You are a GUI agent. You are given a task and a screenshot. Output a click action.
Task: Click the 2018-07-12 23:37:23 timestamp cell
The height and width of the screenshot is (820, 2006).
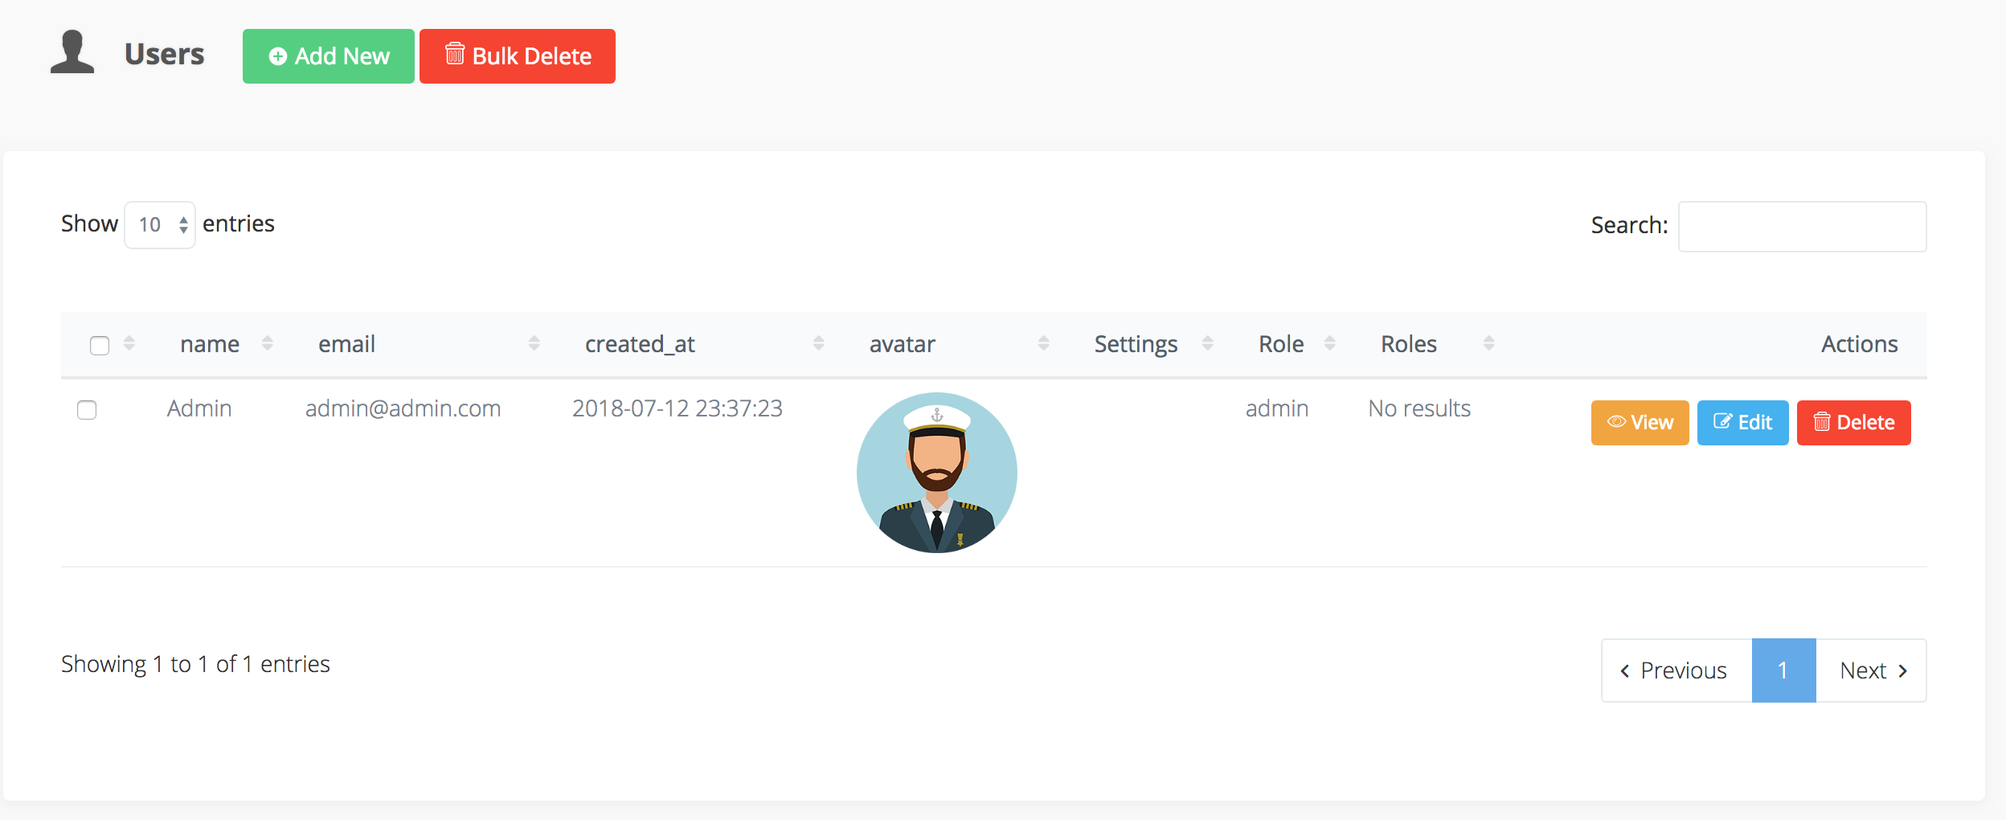pos(678,408)
